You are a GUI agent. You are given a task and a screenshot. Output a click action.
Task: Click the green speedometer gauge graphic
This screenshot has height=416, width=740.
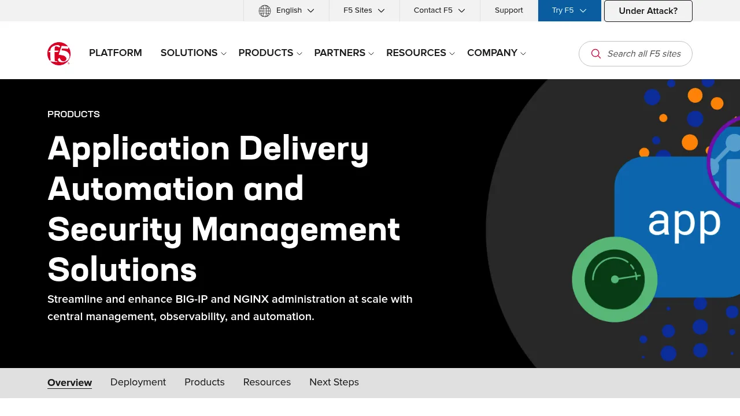click(x=615, y=279)
